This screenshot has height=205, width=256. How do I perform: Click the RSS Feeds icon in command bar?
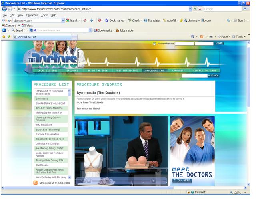tap(202, 36)
